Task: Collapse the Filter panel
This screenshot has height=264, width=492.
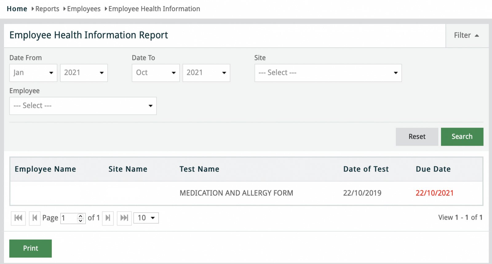Action: [x=466, y=35]
